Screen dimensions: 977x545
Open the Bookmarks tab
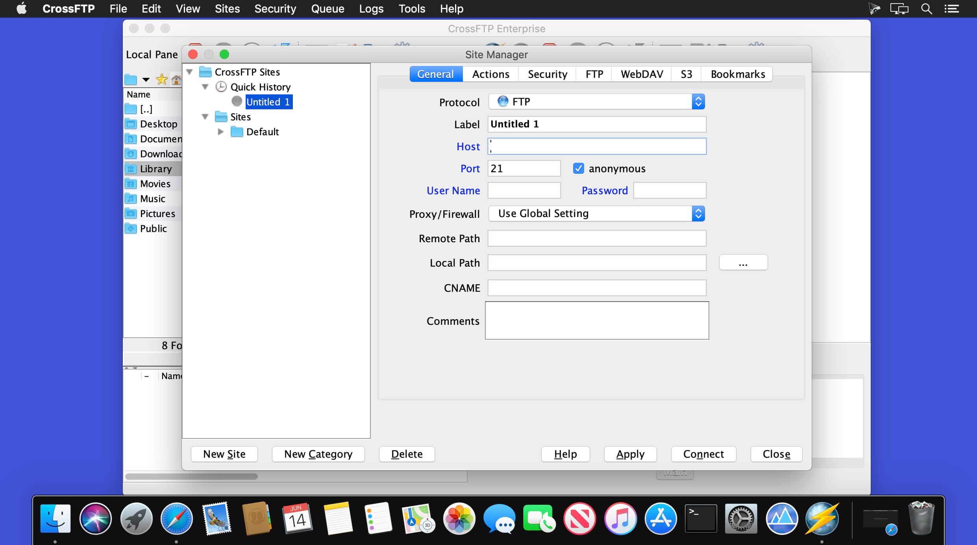point(738,74)
